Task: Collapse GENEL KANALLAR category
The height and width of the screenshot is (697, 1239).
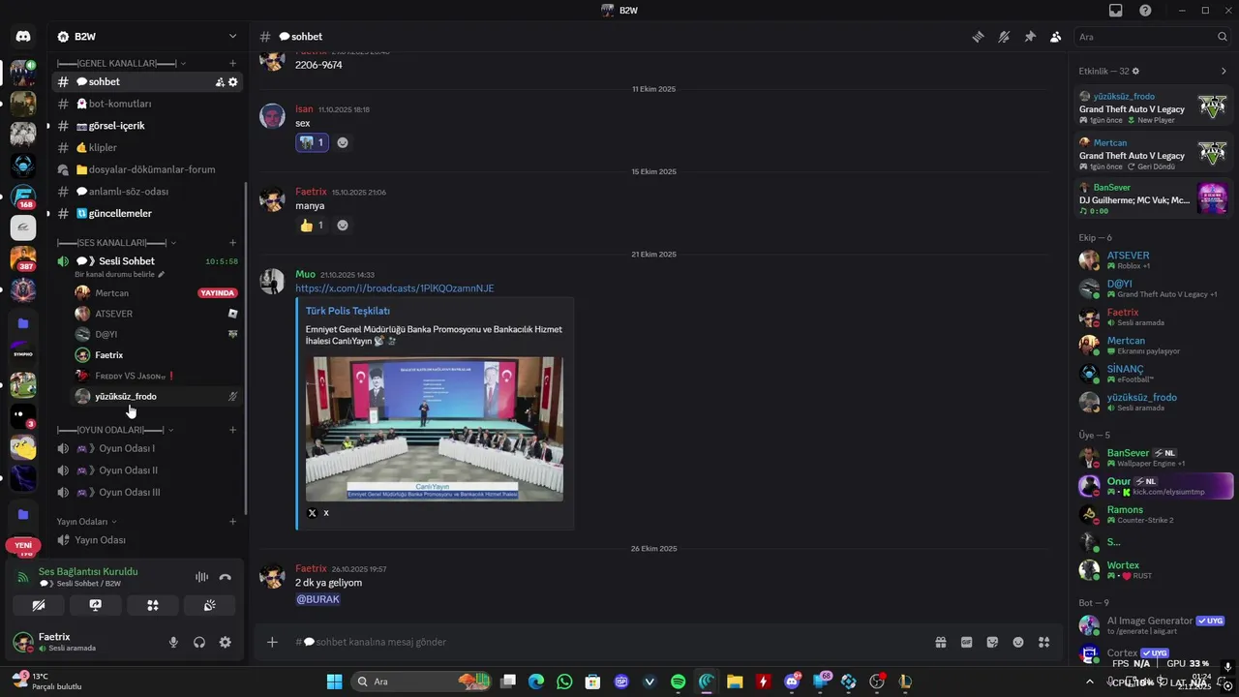Action: (121, 63)
